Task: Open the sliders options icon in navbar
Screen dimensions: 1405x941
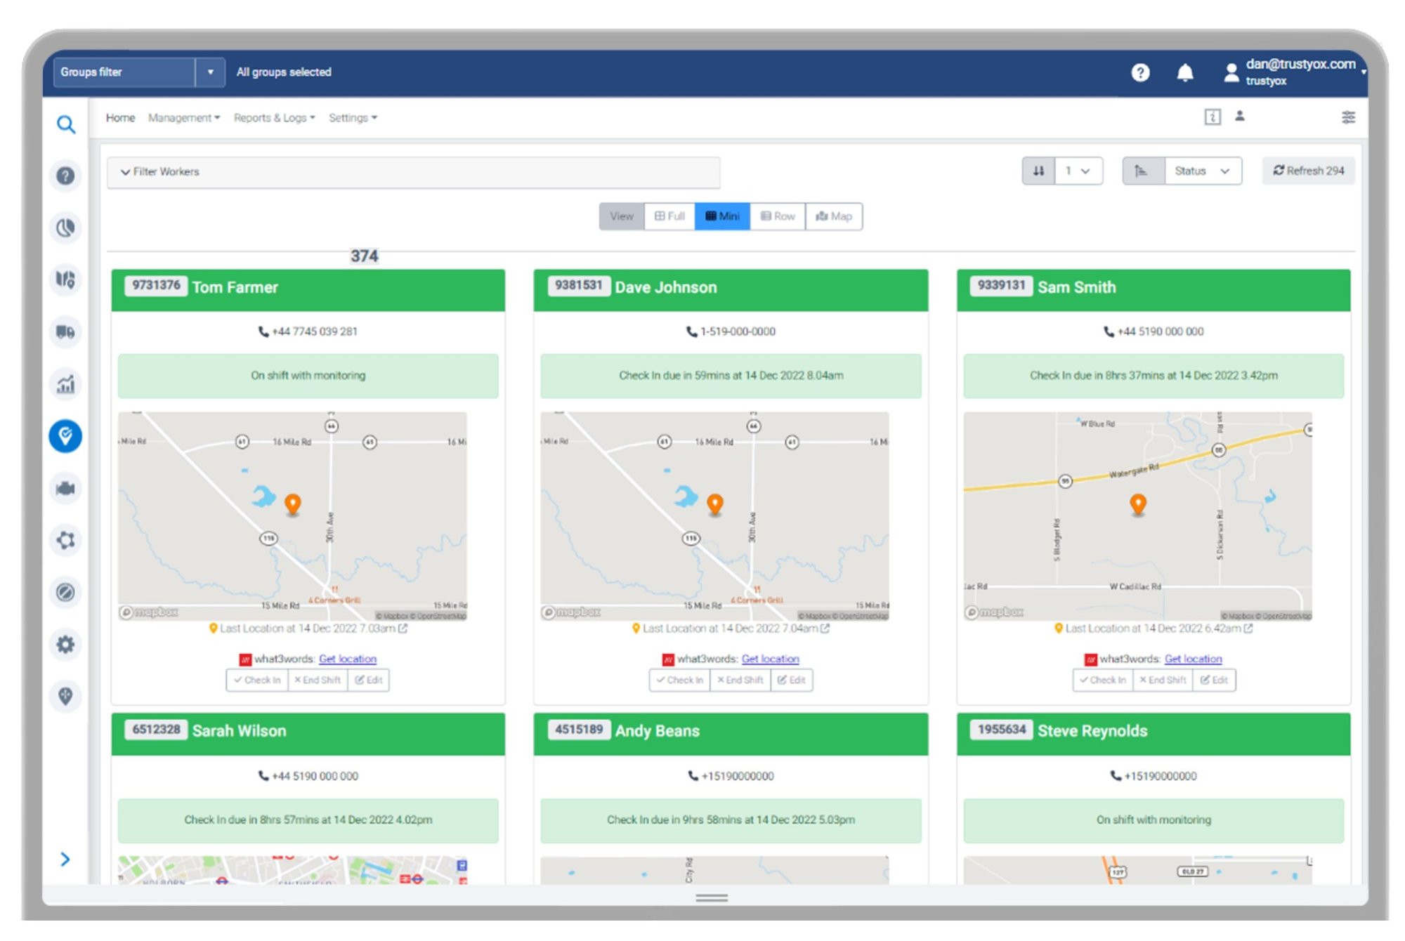Action: (x=1348, y=117)
